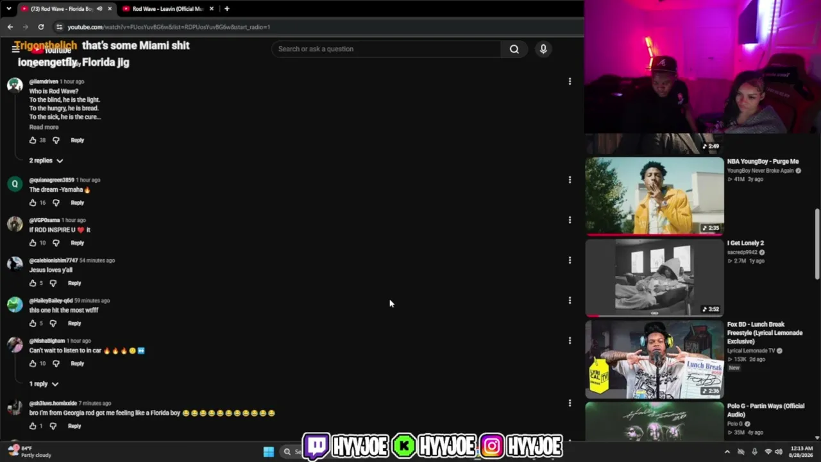Show hidden system tray icons

pos(727,452)
